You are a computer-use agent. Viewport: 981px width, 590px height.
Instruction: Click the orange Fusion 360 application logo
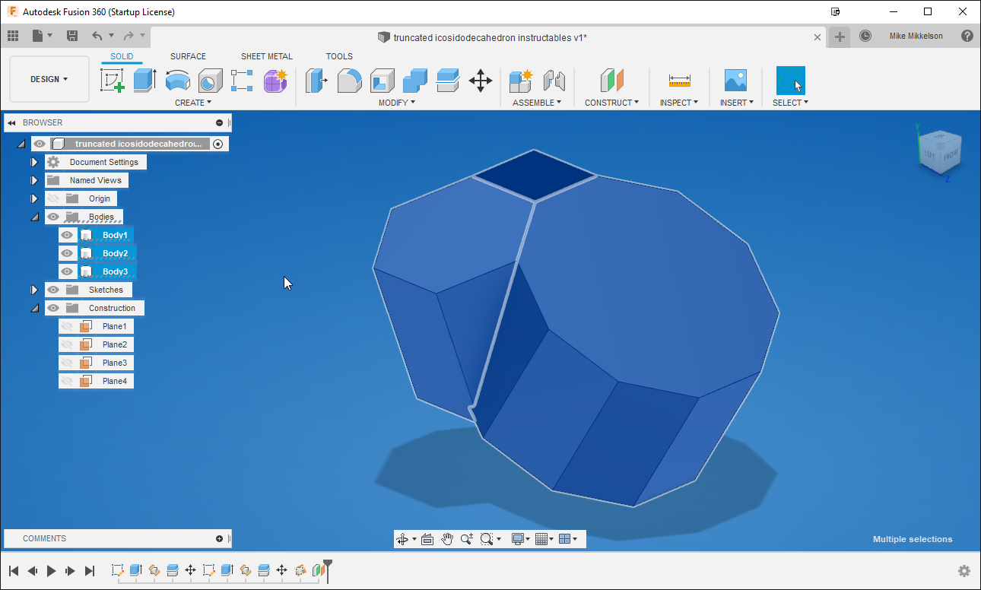pyautogui.click(x=11, y=11)
